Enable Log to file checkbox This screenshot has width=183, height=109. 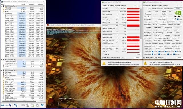[103, 54]
